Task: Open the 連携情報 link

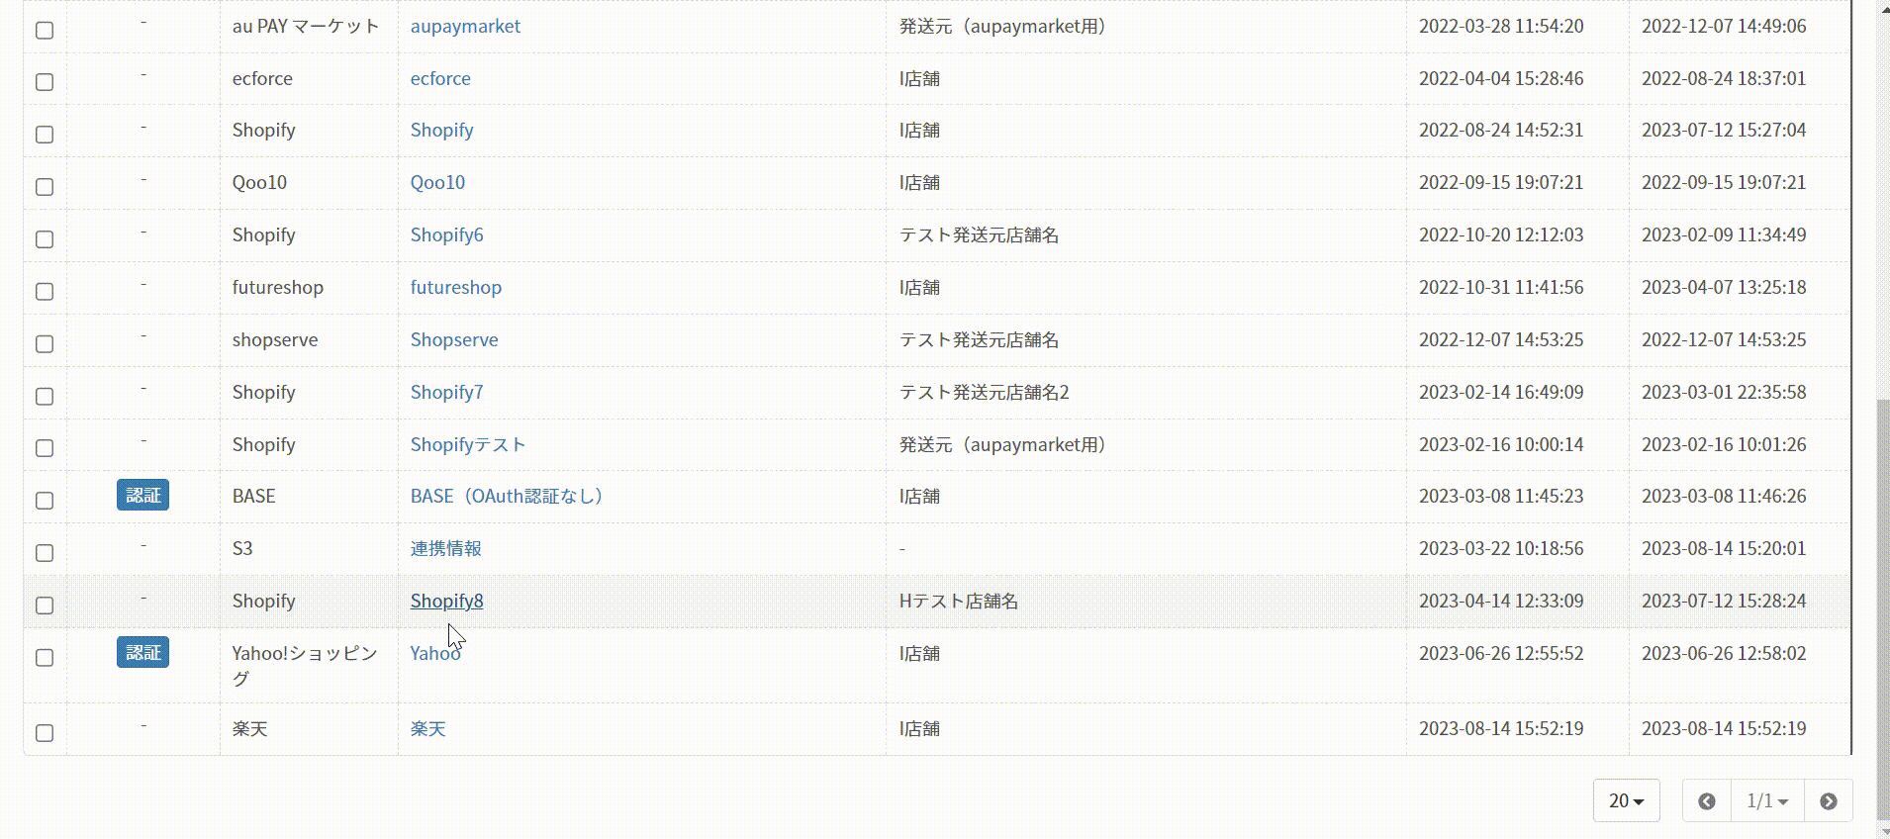Action: [x=446, y=549]
